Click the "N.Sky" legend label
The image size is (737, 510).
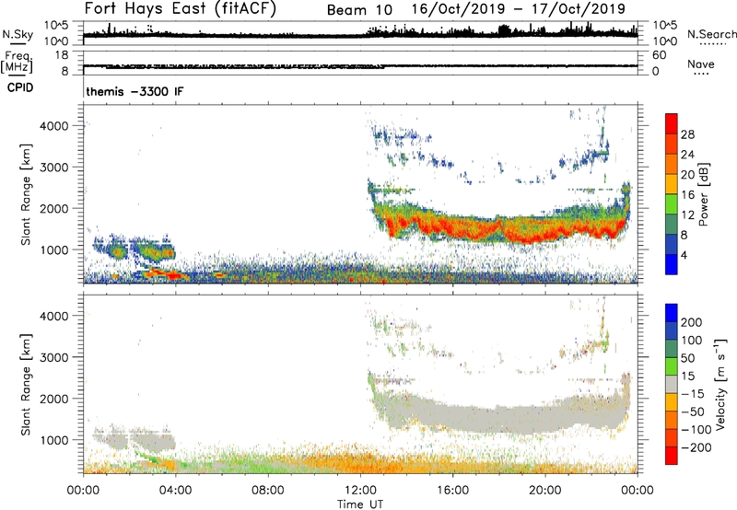click(x=18, y=34)
